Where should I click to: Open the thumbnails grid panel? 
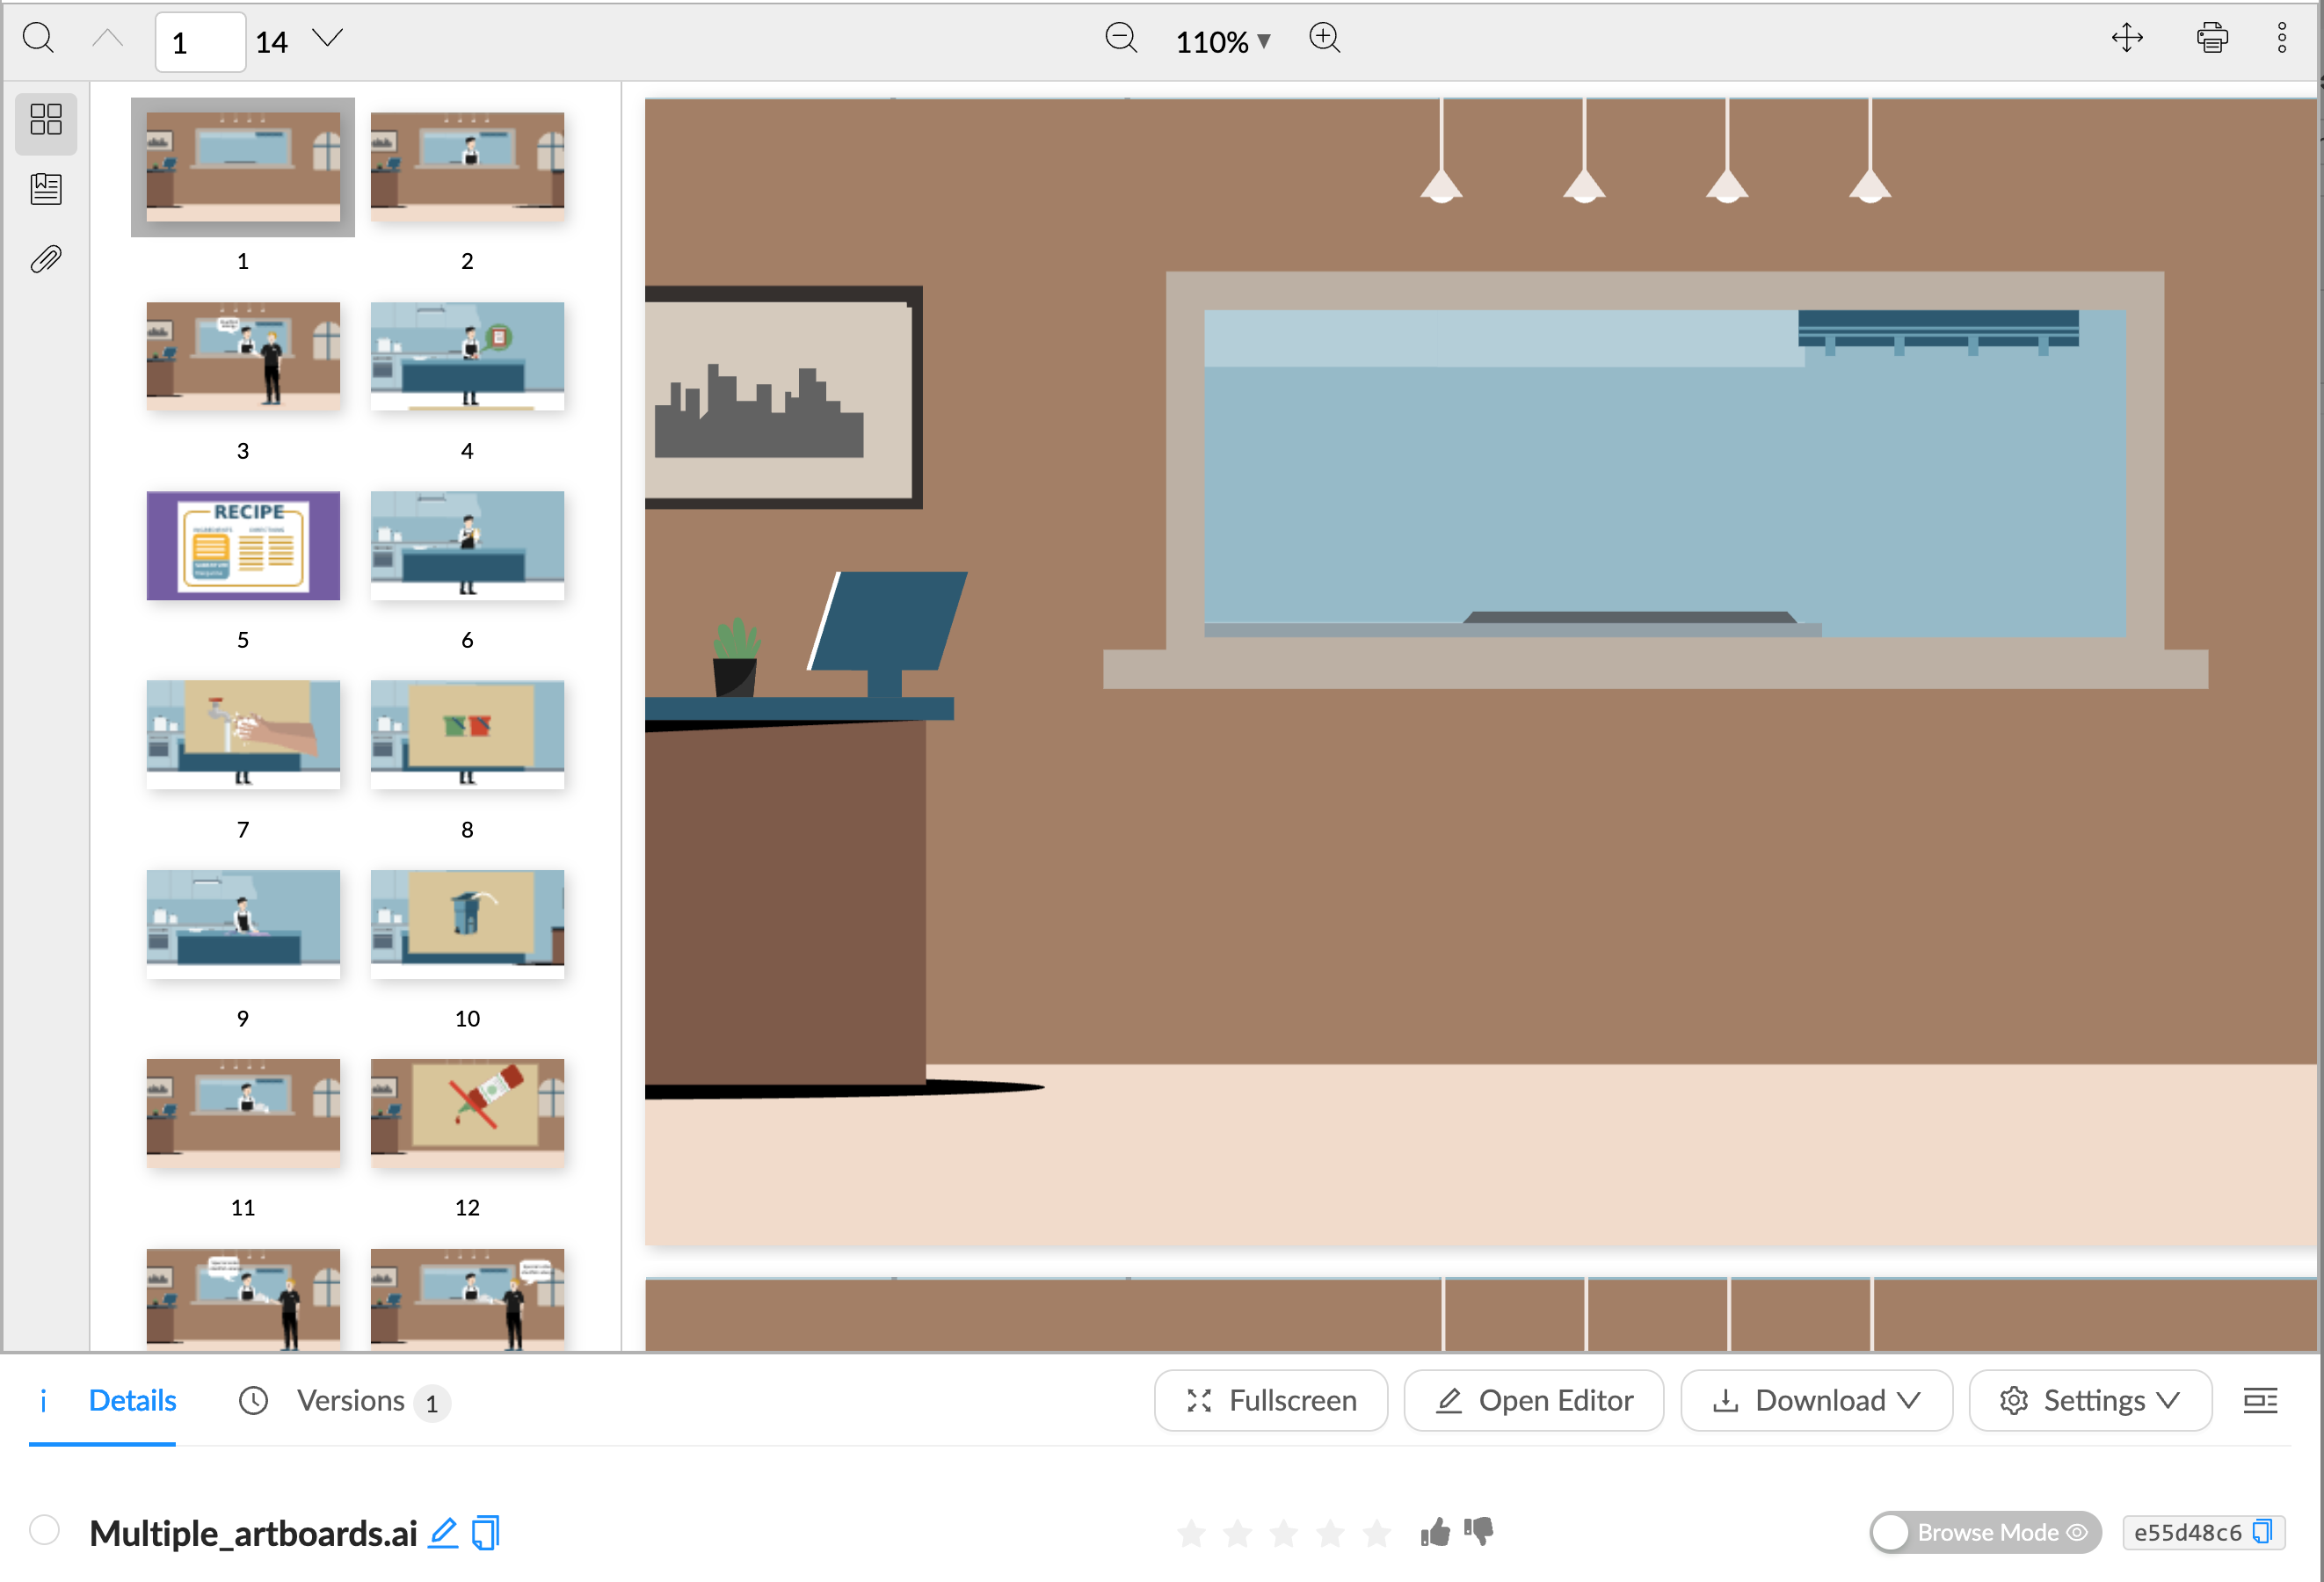tap(46, 120)
